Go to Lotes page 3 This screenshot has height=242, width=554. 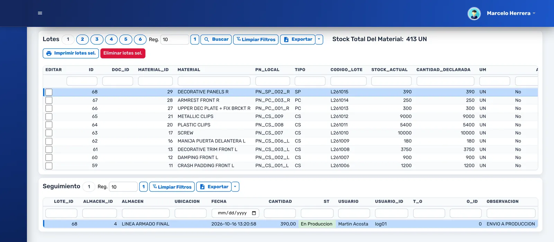[97, 39]
